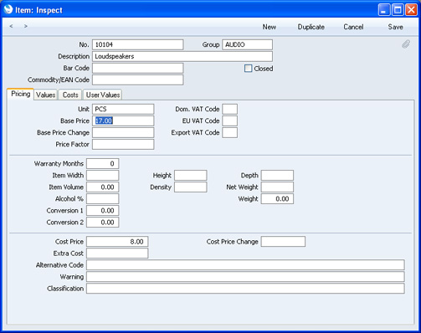Tick the Closed checkbox
The height and width of the screenshot is (333, 421).
point(248,69)
